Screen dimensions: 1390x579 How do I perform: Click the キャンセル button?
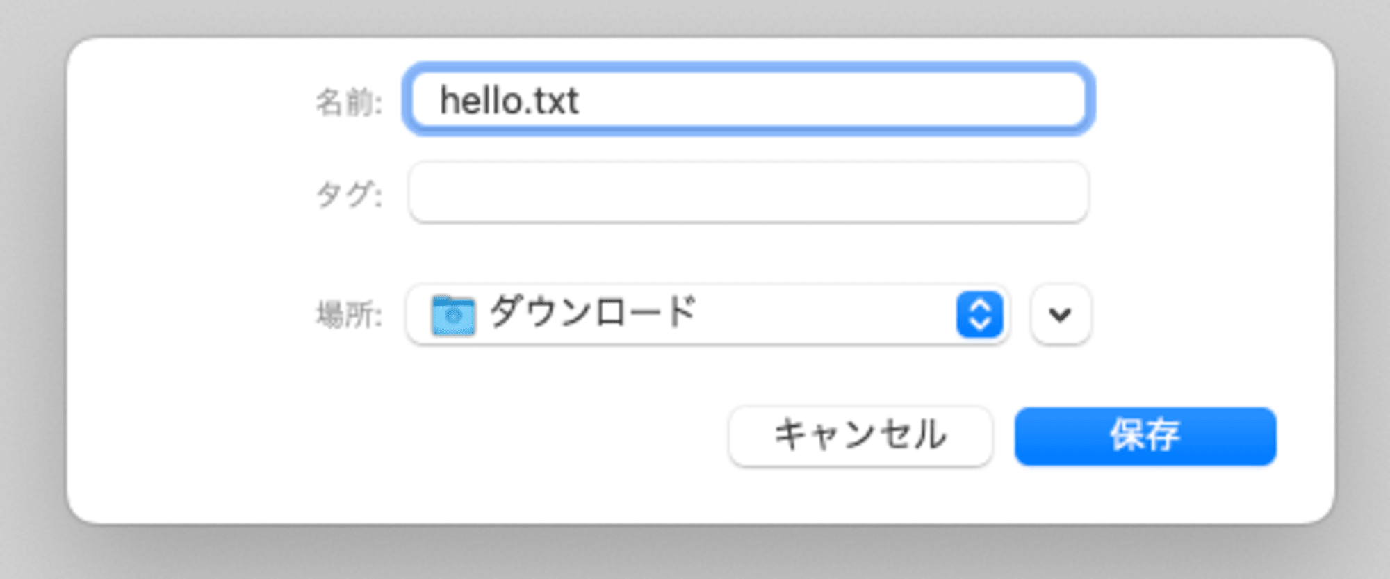point(860,436)
